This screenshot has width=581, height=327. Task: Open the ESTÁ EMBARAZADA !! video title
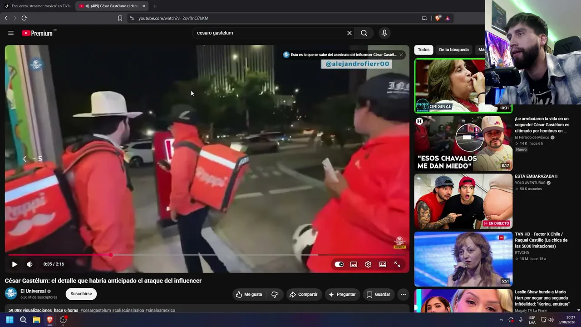[x=536, y=176]
